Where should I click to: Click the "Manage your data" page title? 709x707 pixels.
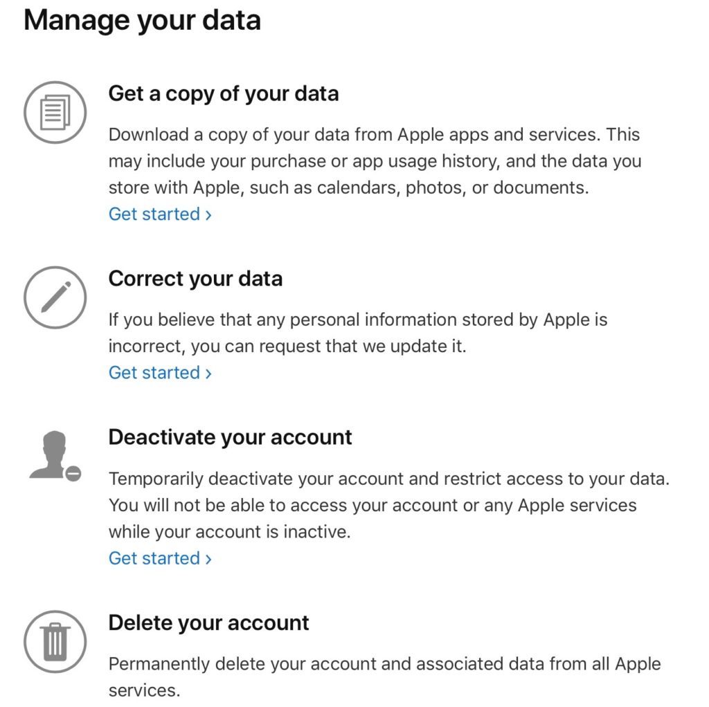coord(142,19)
